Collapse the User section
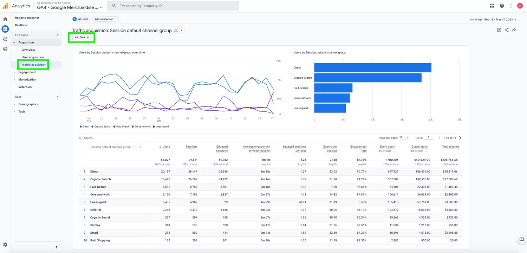Viewport: 527px width, 253px height. pyautogui.click(x=58, y=97)
